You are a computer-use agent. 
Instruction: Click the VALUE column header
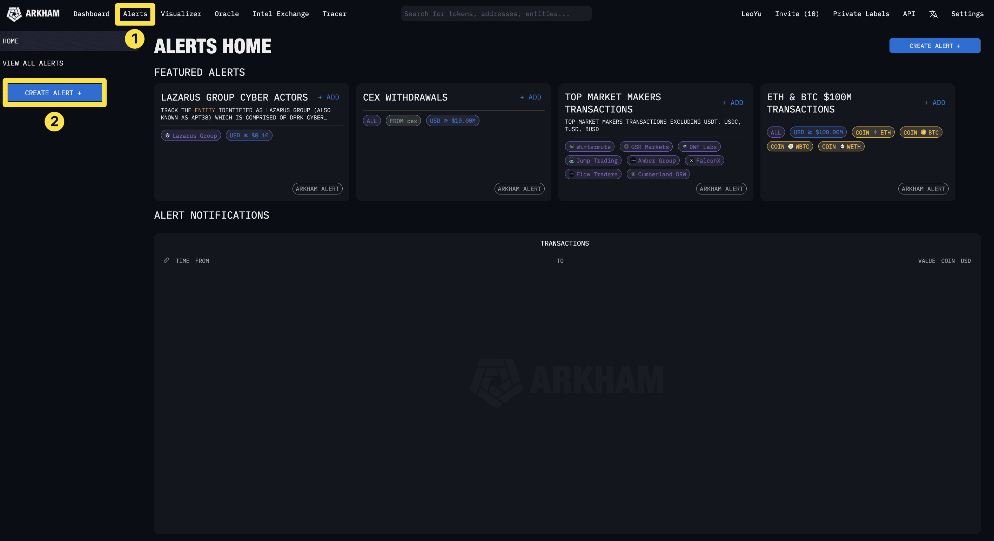point(926,261)
